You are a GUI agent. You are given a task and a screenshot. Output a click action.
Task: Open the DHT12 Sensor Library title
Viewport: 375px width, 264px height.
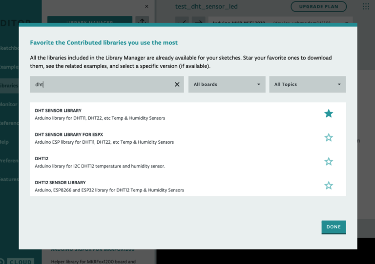pos(60,183)
